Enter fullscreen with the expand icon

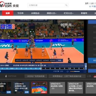click(x=85, y=71)
